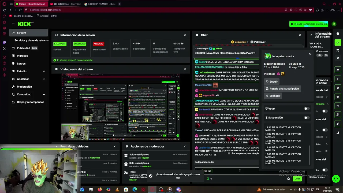
Task: Open Drops y recompensas in the sidebar
Action: coord(28,102)
